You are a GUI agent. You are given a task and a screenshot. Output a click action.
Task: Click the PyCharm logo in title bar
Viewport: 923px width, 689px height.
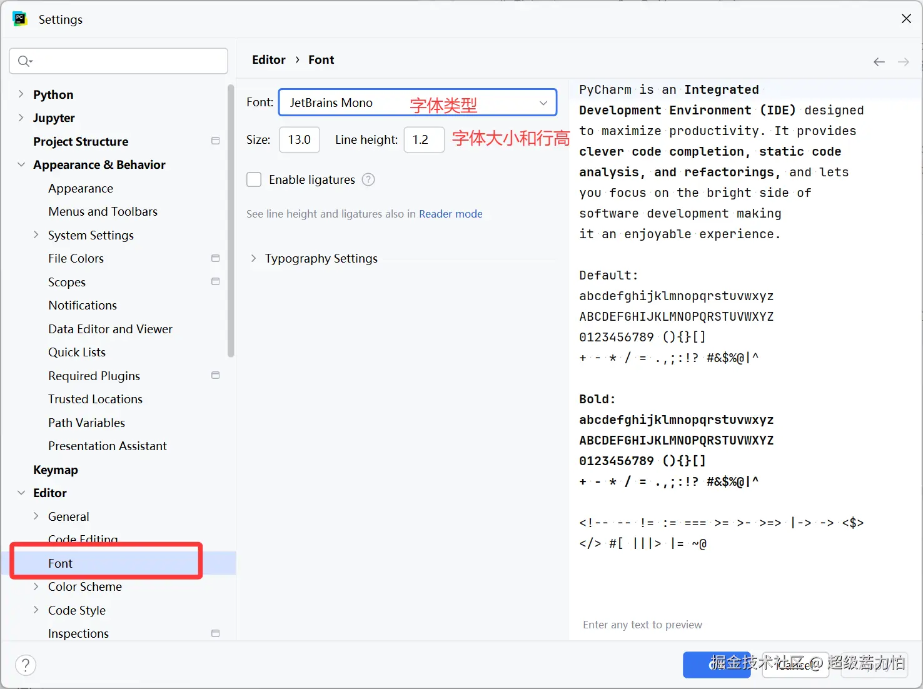20,19
